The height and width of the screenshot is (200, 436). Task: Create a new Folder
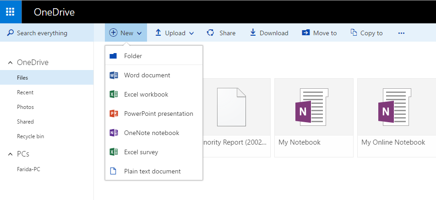tap(154, 56)
